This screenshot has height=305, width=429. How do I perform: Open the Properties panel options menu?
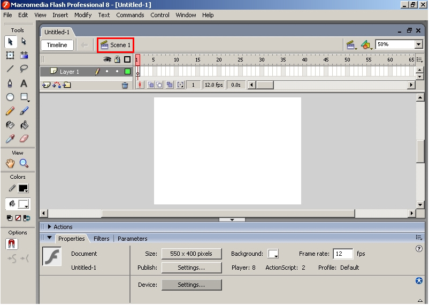tap(419, 238)
